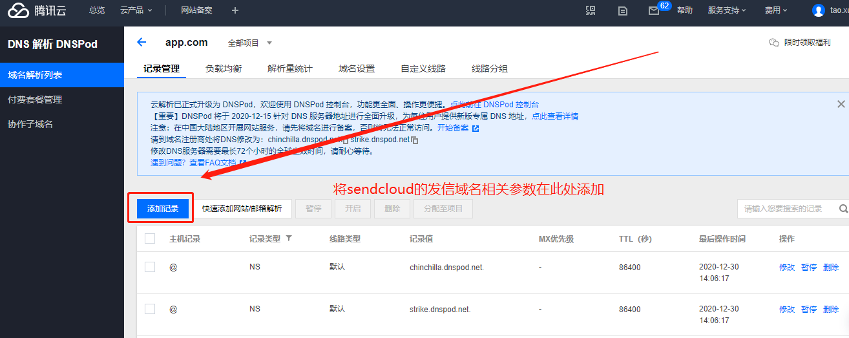Open the 全部项目 project dropdown
This screenshot has width=849, height=338.
(x=250, y=43)
